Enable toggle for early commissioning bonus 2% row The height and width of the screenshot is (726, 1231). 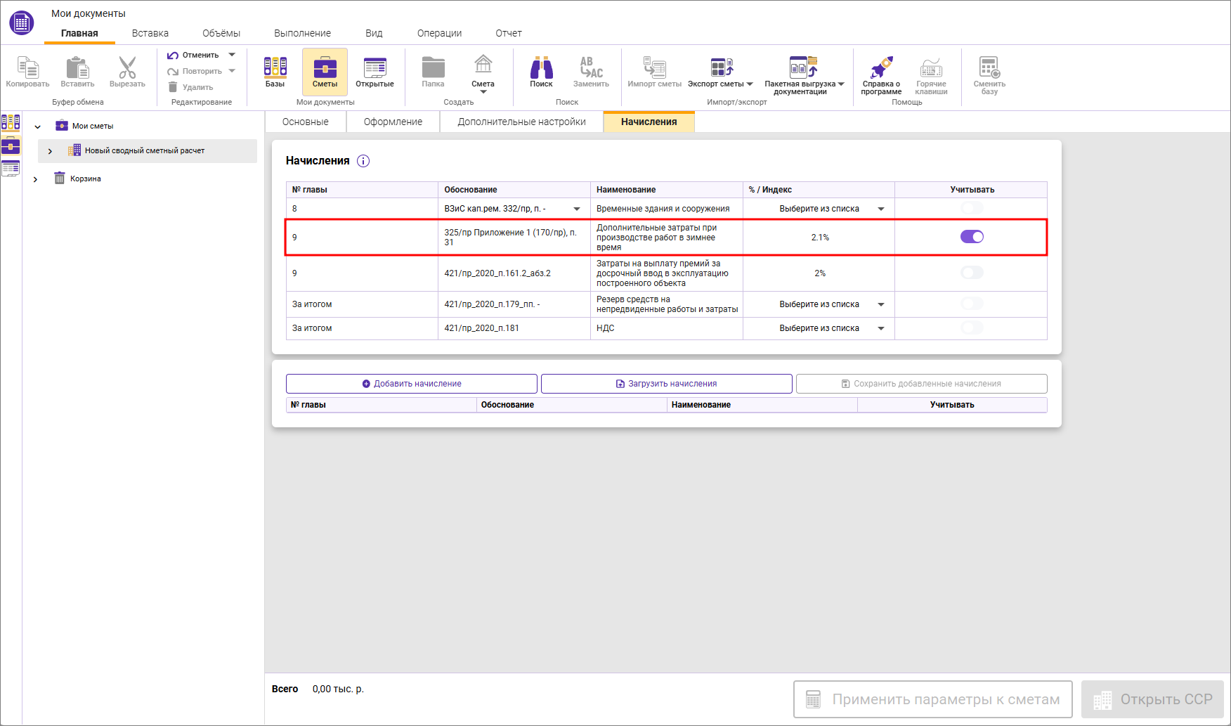(972, 273)
